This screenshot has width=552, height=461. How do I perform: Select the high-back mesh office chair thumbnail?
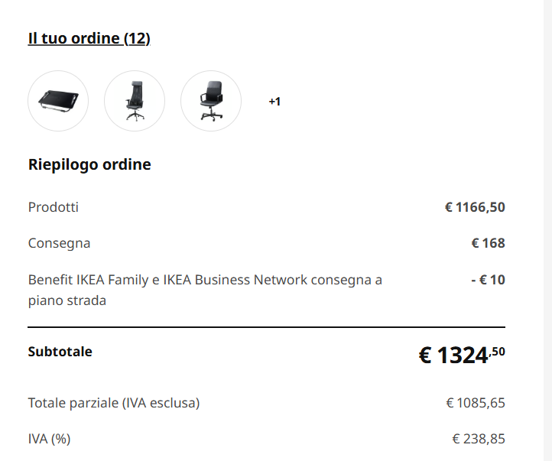(x=135, y=101)
